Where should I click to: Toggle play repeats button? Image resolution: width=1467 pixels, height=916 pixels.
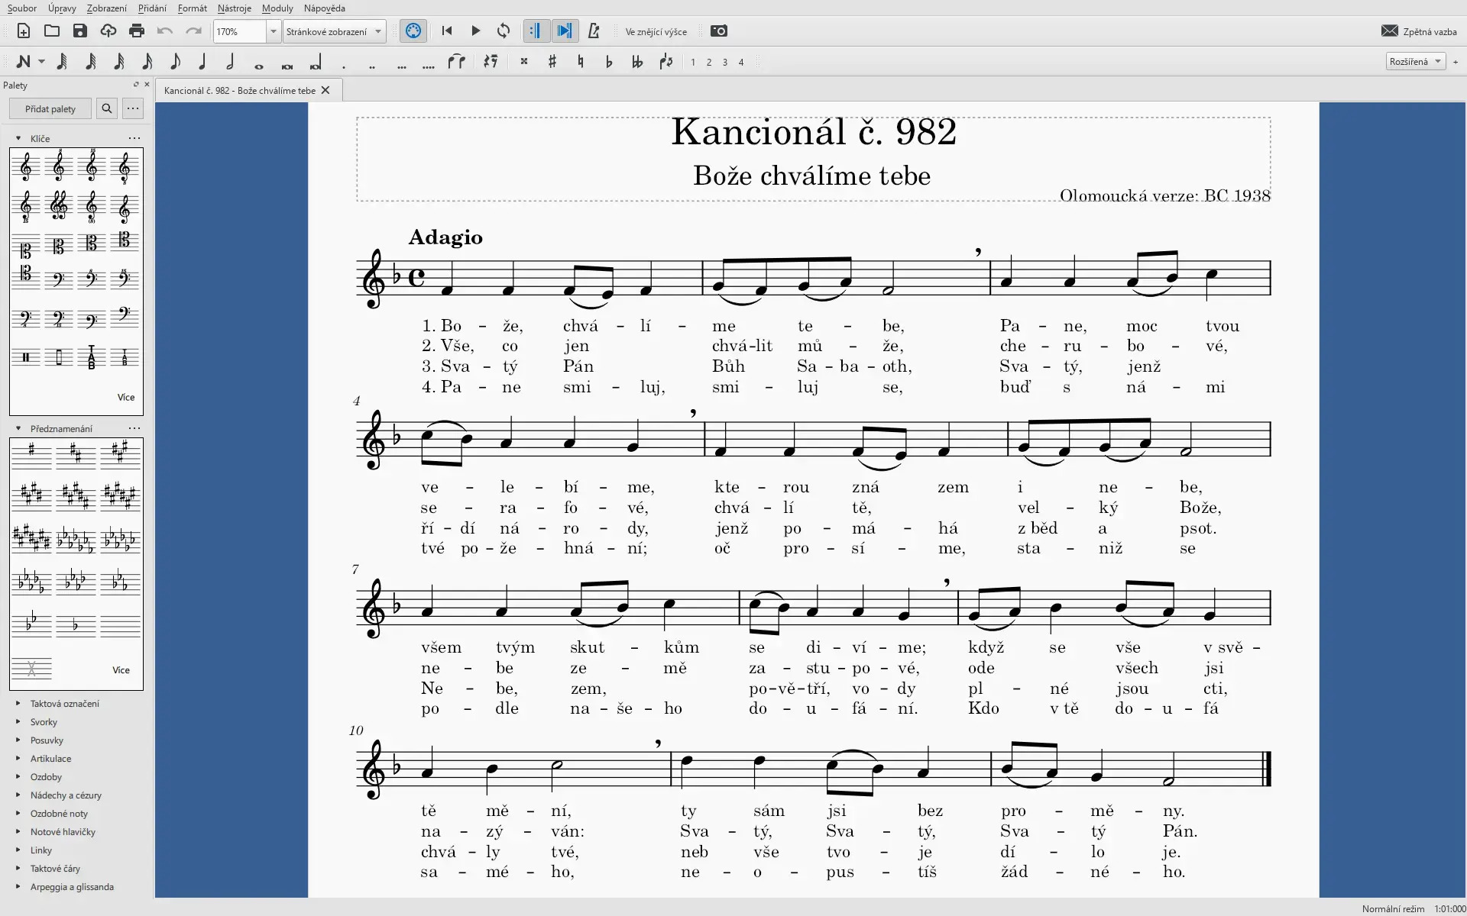(x=536, y=31)
